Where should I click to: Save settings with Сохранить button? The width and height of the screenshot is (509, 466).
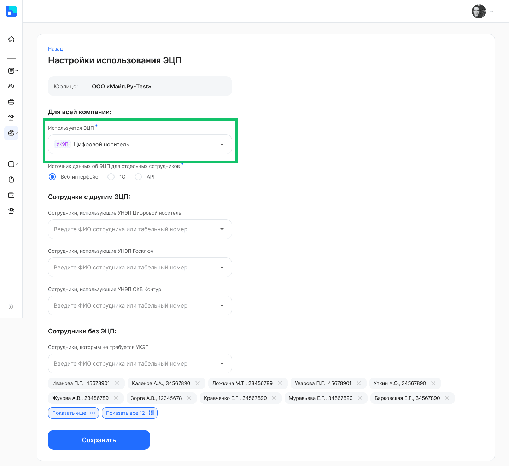tap(99, 440)
